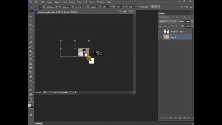Select the Hand tool
Screen dimensions: 222x125
point(31,94)
